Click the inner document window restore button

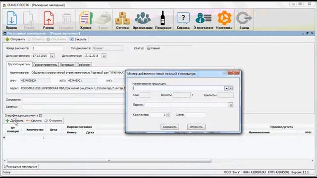[x=307, y=33]
